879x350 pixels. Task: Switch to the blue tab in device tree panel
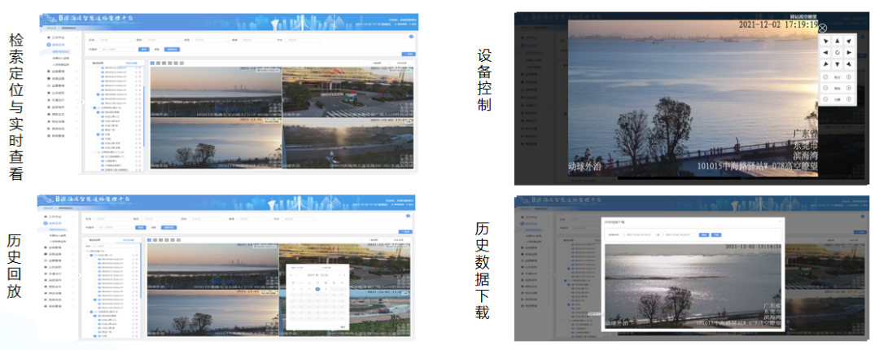[x=130, y=63]
